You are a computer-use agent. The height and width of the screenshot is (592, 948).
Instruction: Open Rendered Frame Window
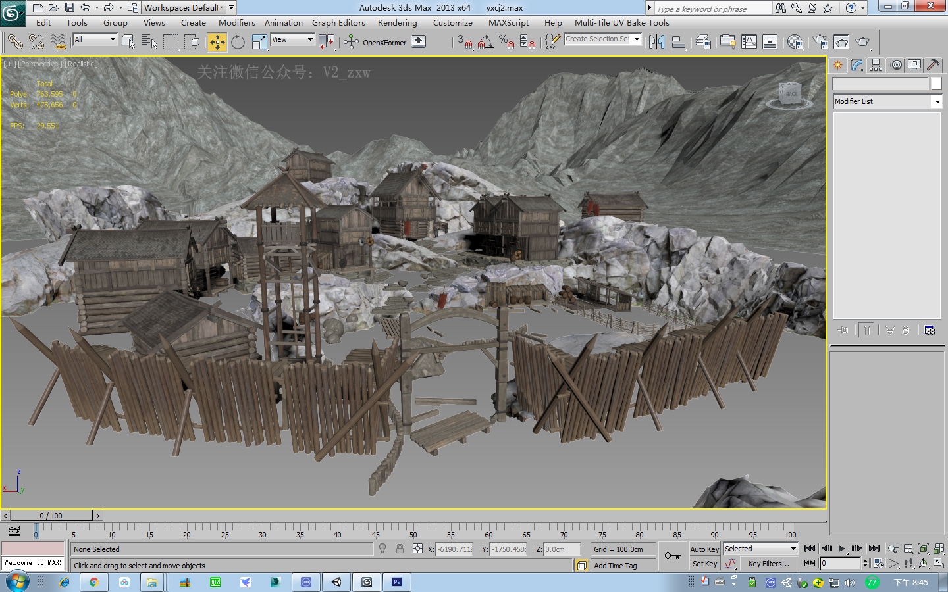pyautogui.click(x=841, y=42)
